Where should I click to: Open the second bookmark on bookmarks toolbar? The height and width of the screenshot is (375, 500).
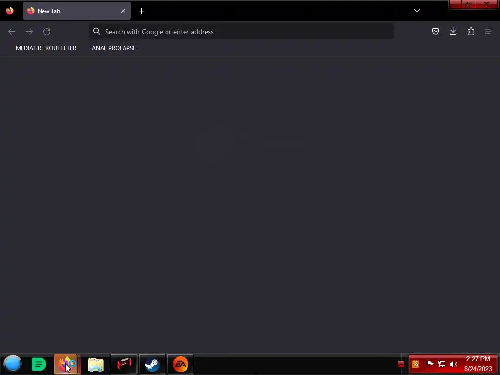point(114,48)
